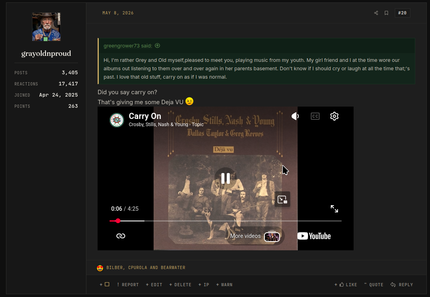View reactions from Bilber, Cpurola and Bearwater

[146, 268]
